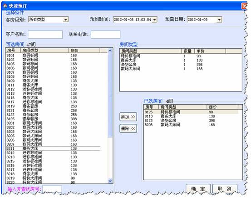This screenshot has height=198, width=251.
Task: Select room 8211 商务大床 in available list
Action: [53, 148]
